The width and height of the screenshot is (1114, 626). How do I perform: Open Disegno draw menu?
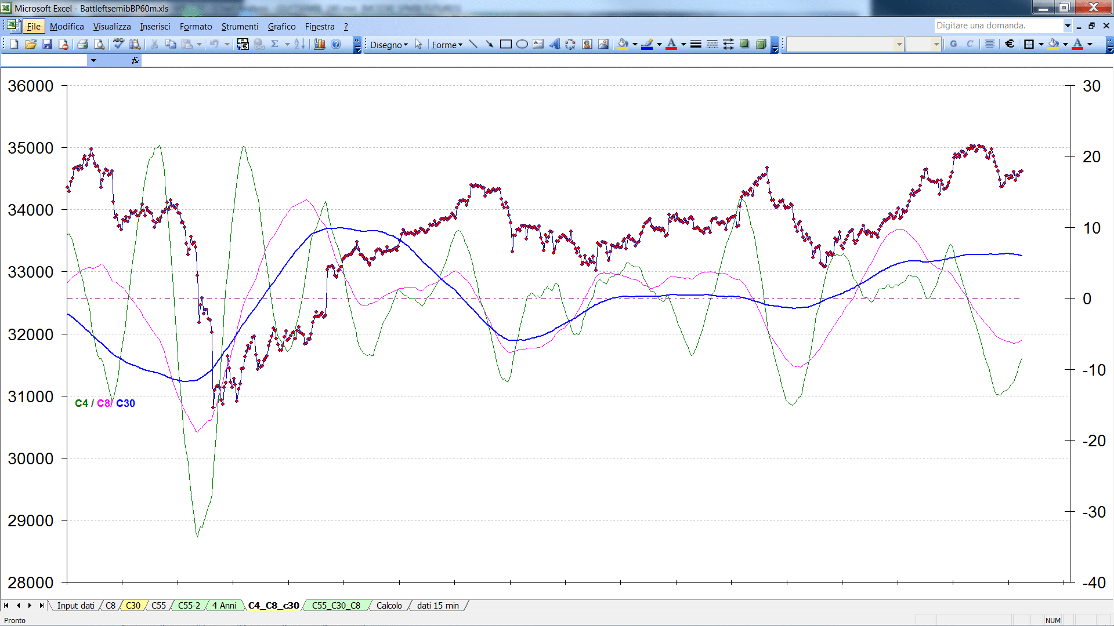tap(389, 45)
